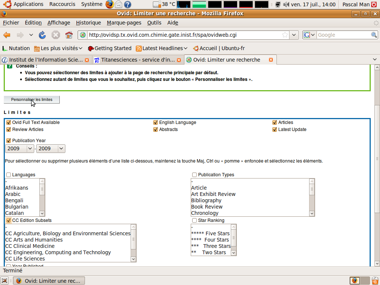
Task: Open the Getting Started bookmark
Action: coord(109,49)
